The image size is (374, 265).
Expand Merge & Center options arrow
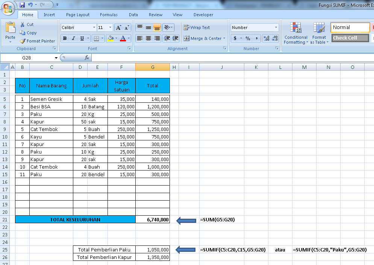(x=224, y=38)
